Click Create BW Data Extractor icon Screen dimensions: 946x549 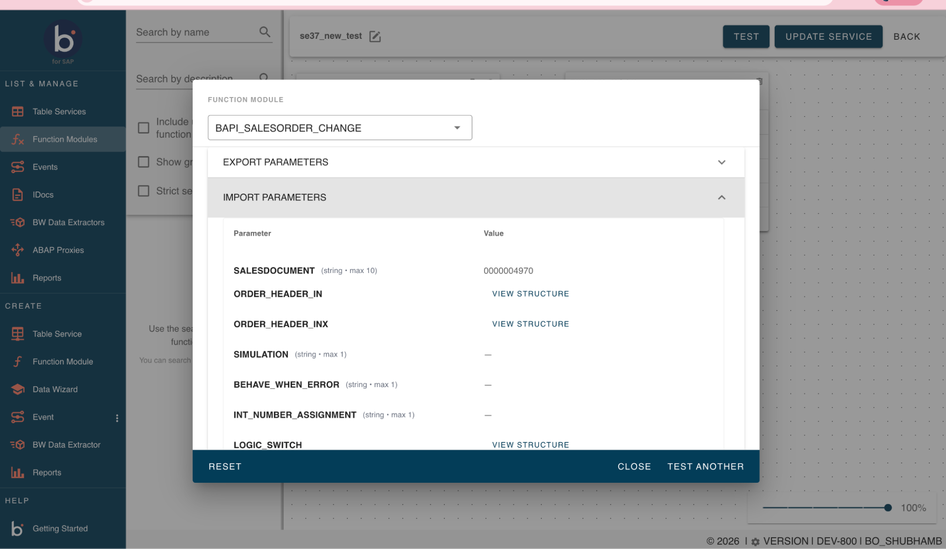18,445
